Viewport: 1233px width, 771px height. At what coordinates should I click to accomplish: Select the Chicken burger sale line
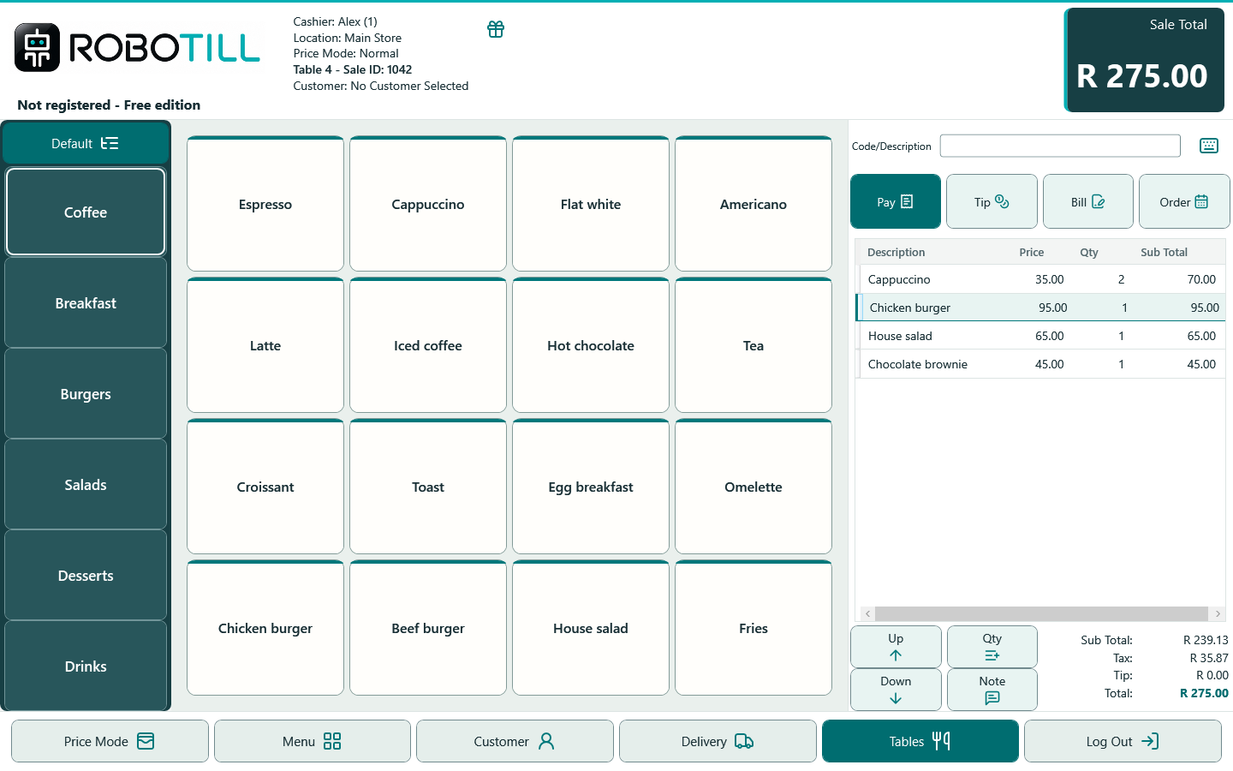click(x=1041, y=308)
